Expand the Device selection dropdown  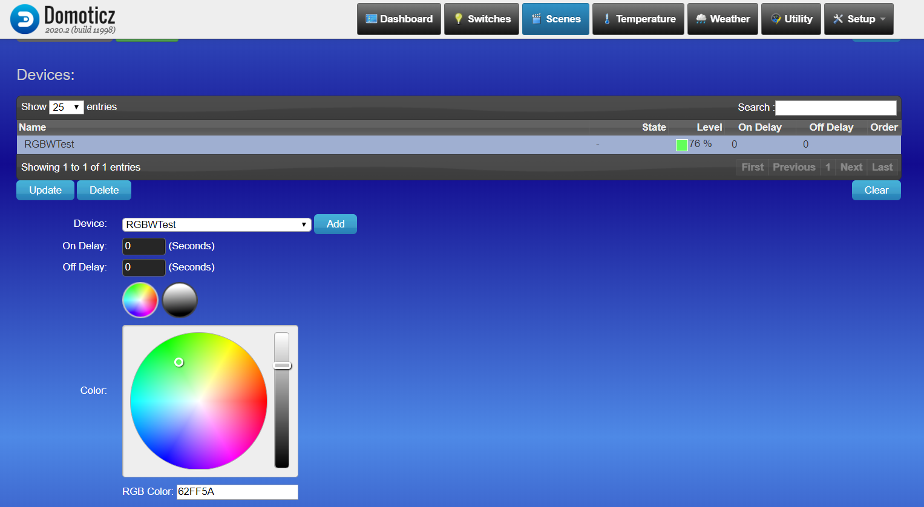217,224
